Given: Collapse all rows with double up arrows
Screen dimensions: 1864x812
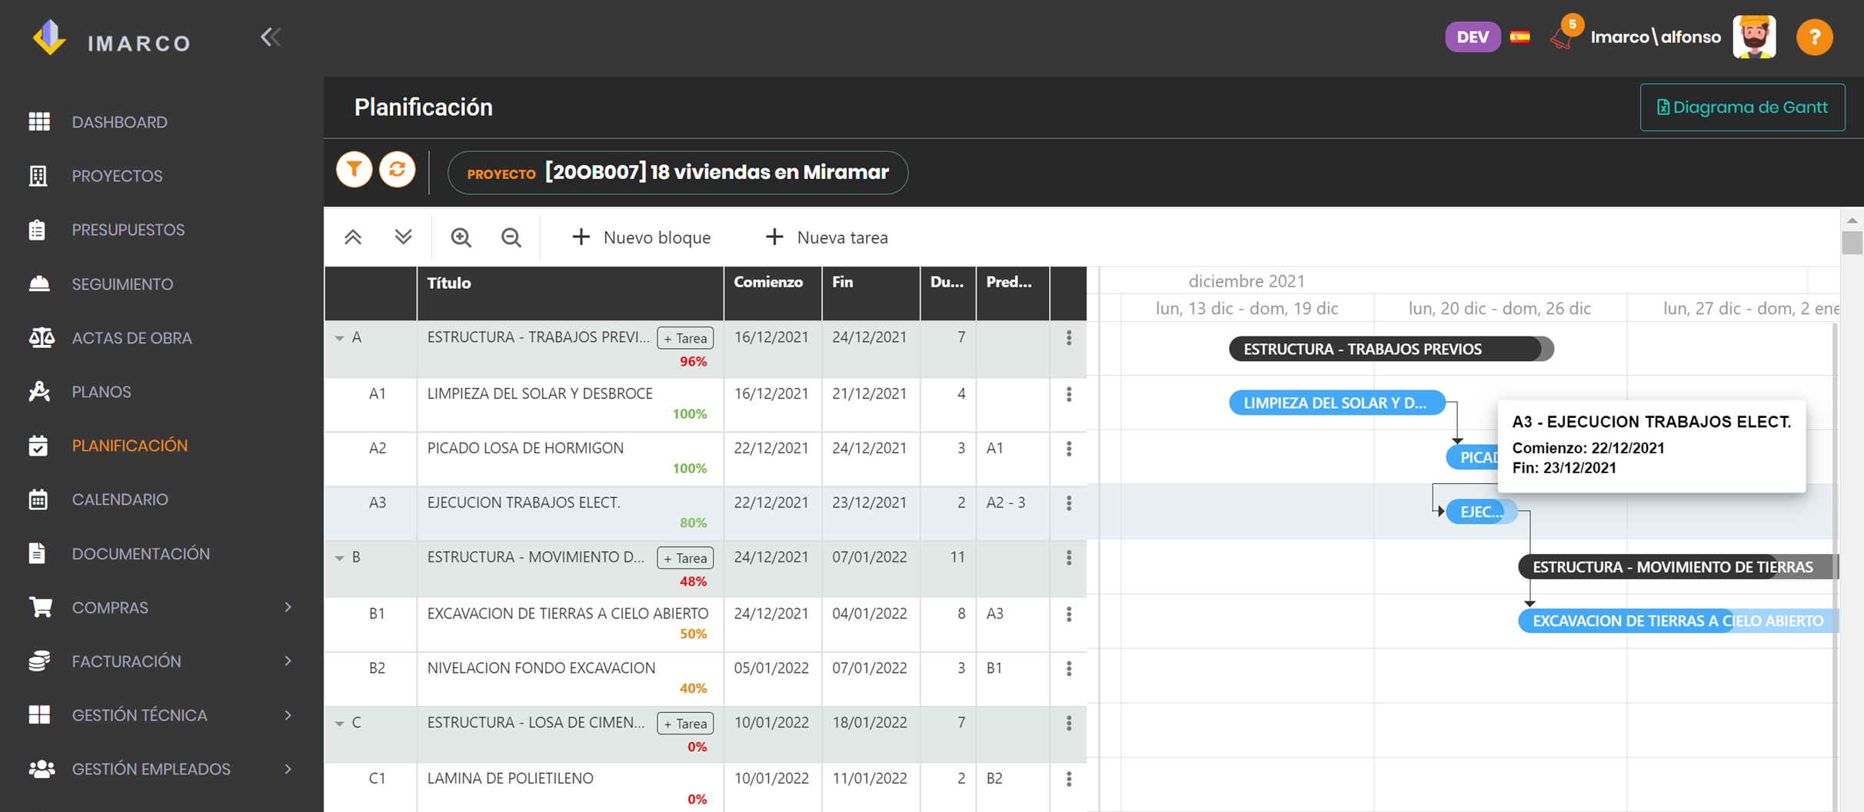Looking at the screenshot, I should click(x=353, y=237).
